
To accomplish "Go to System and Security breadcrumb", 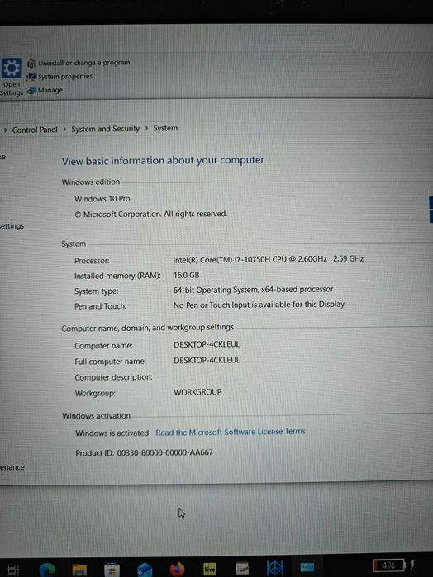I will 106,129.
